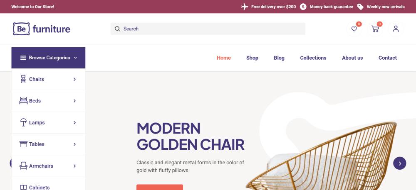Expand the Beds category submenu arrow
Image resolution: width=416 pixels, height=190 pixels.
coord(74,101)
